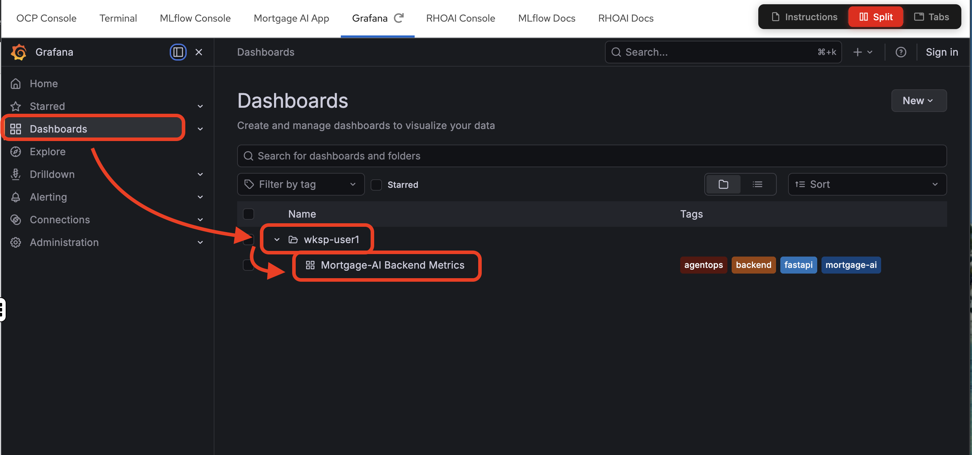Click the Instructions layout button
Screen dimensions: 972x455
tap(804, 17)
